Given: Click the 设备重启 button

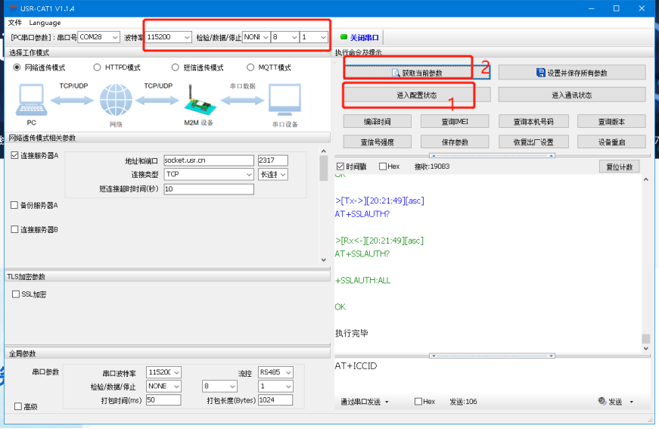Looking at the screenshot, I should pyautogui.click(x=611, y=142).
